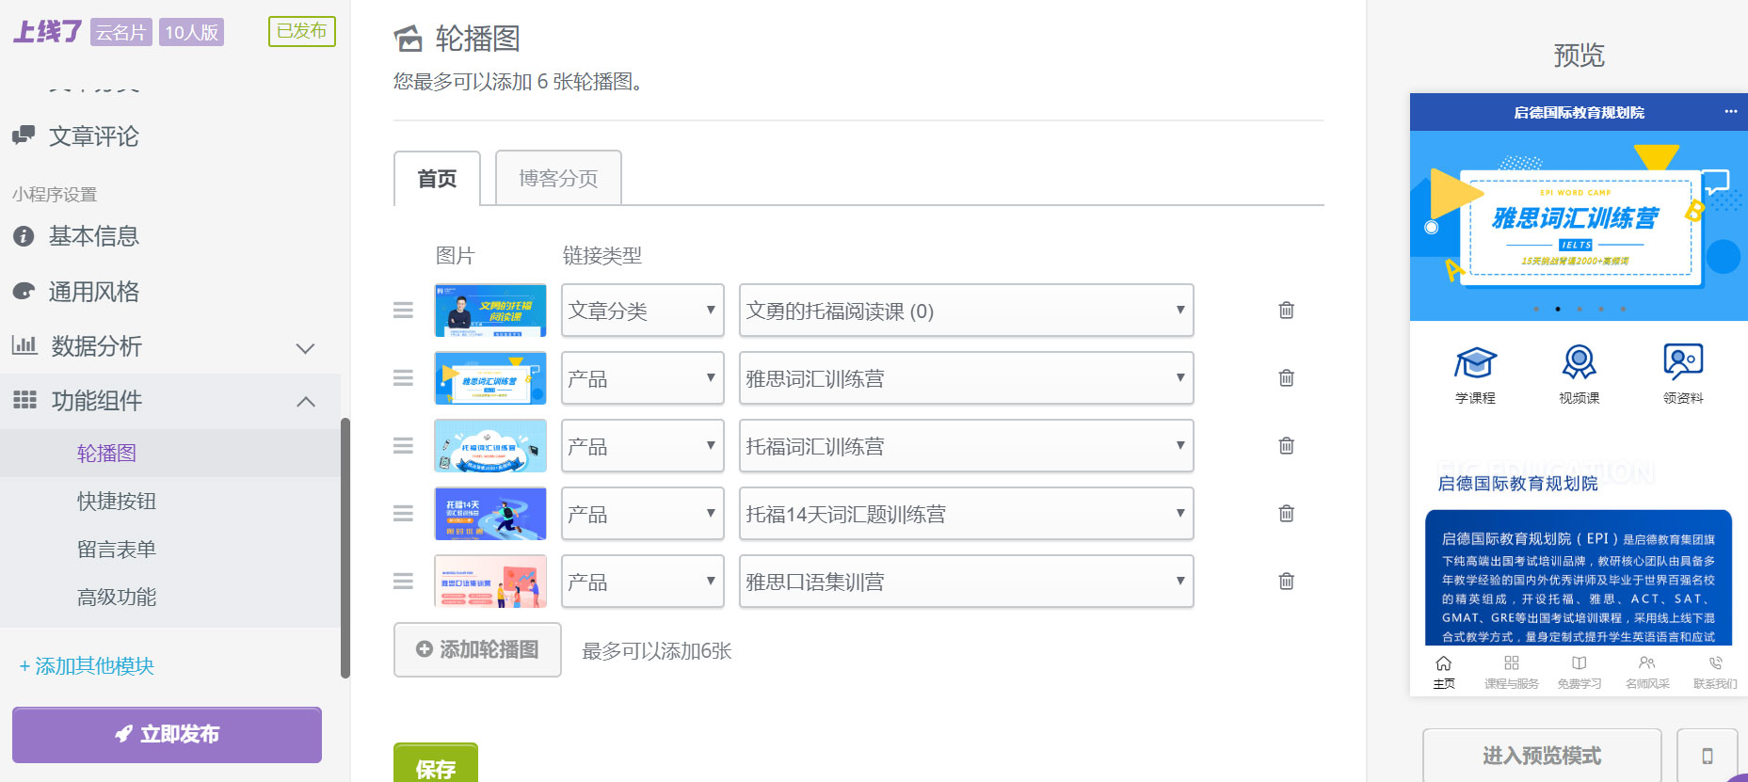Viewport: 1748px width, 782px height.
Task: Grab the drag handle of 托福词汇训练营 row
Action: 403,445
